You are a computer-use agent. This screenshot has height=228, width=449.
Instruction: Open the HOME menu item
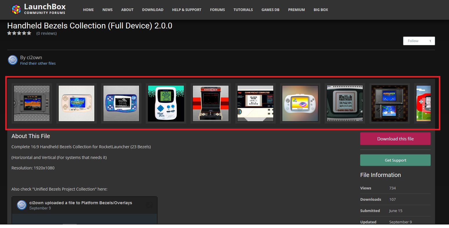click(x=88, y=10)
